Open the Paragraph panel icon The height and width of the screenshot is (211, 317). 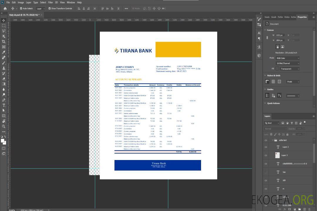tap(259, 39)
